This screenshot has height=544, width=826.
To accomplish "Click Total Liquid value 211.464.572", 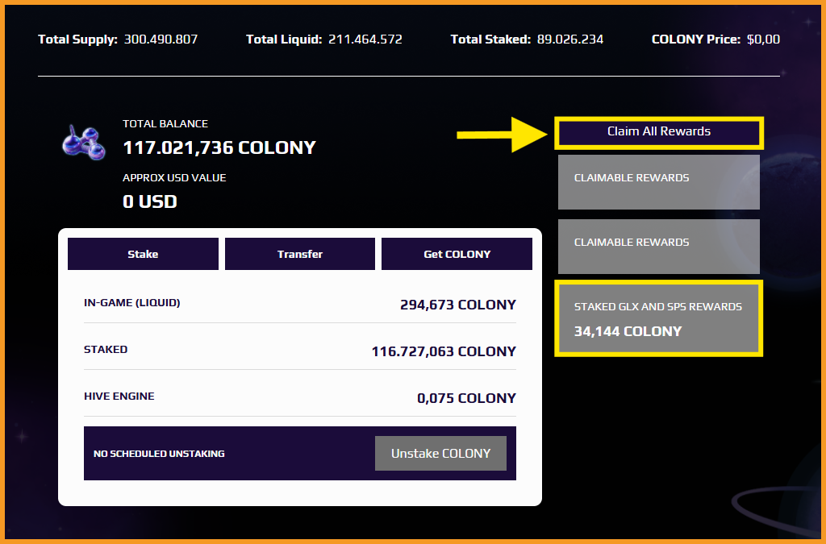I will tap(365, 39).
